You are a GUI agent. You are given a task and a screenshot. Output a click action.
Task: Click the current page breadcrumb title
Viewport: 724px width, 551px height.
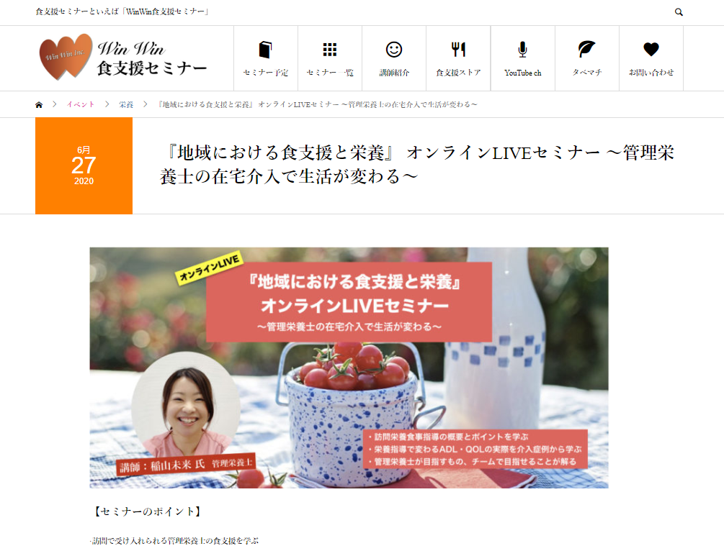tap(318, 105)
